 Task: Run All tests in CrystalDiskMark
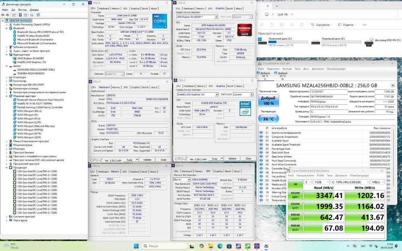pyautogui.click(x=295, y=184)
